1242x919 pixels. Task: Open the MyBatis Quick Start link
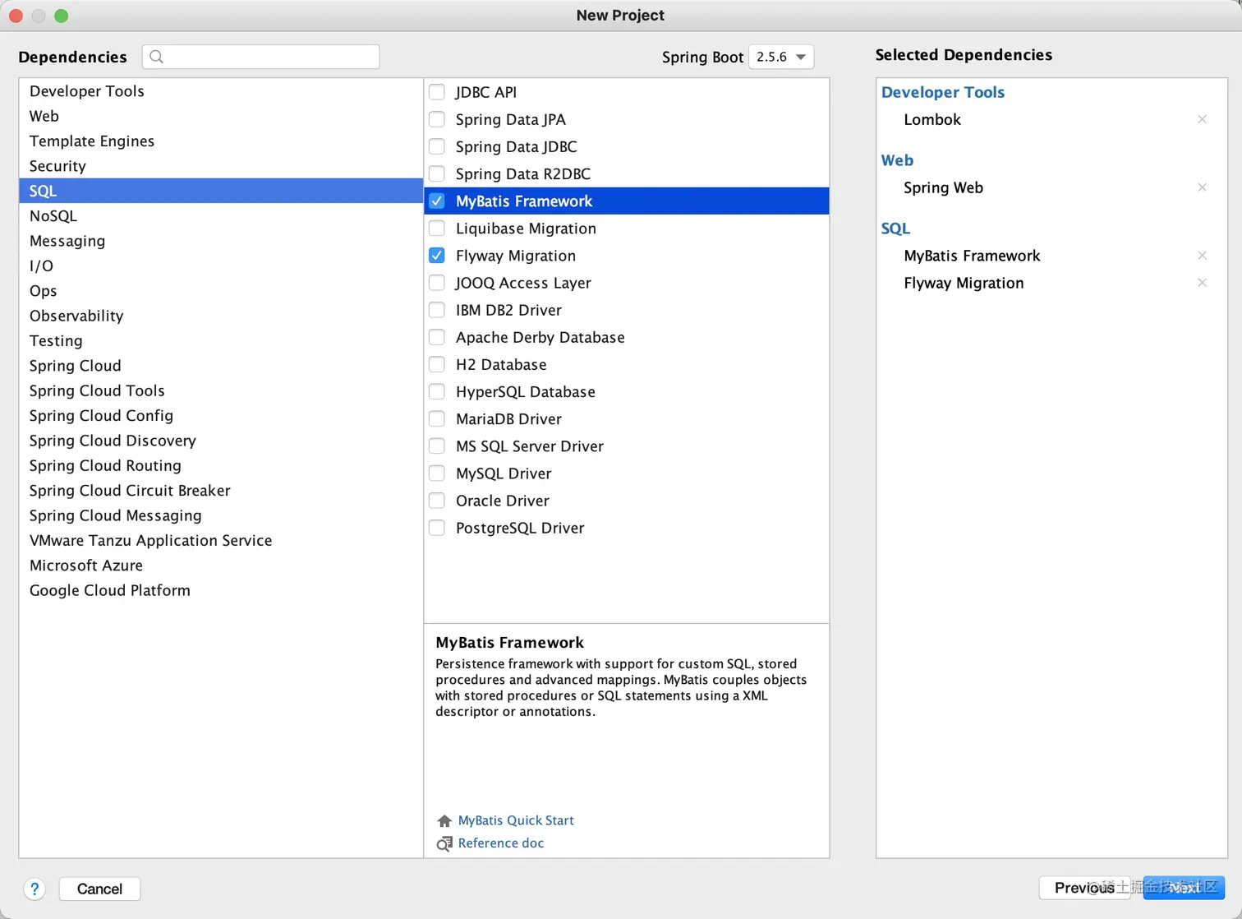pos(516,820)
